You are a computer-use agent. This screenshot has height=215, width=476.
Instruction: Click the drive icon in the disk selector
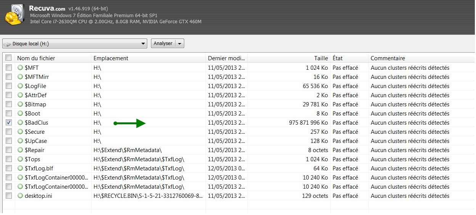(x=8, y=44)
